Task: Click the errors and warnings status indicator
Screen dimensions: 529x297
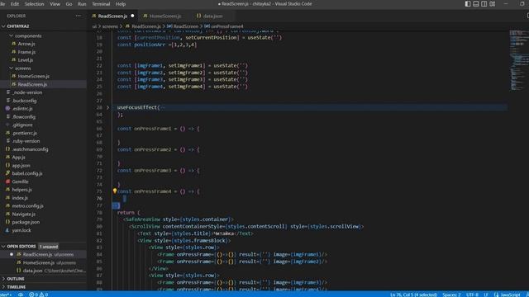Action: tap(39, 295)
